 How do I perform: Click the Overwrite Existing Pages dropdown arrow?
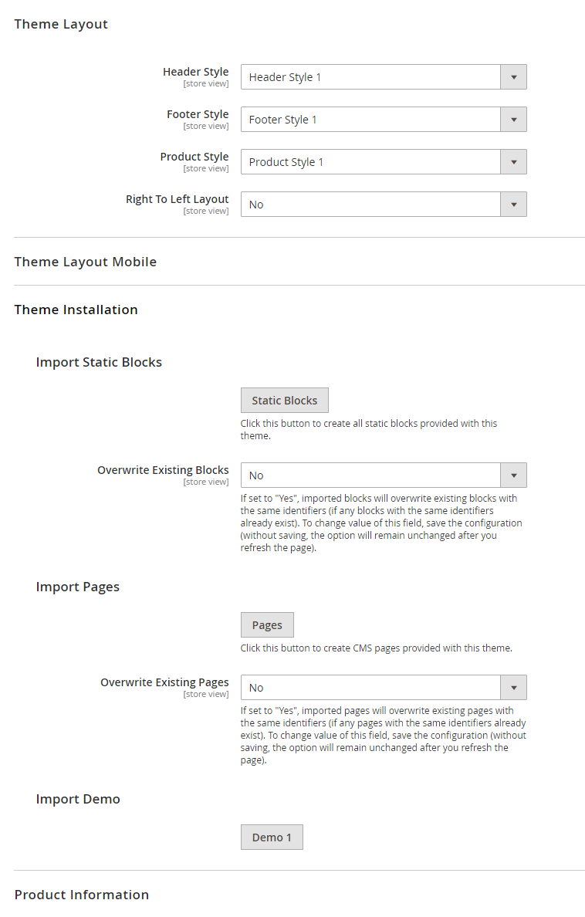pos(513,688)
